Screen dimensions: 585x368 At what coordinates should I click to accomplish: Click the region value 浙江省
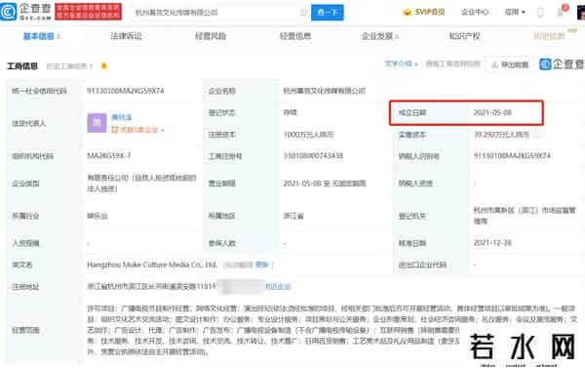(x=293, y=216)
